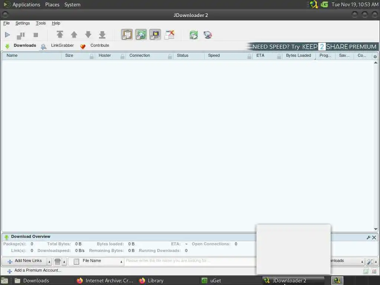Click scrollbar down arrow of download table
Image resolution: width=380 pixels, height=285 pixels.
coord(376,229)
